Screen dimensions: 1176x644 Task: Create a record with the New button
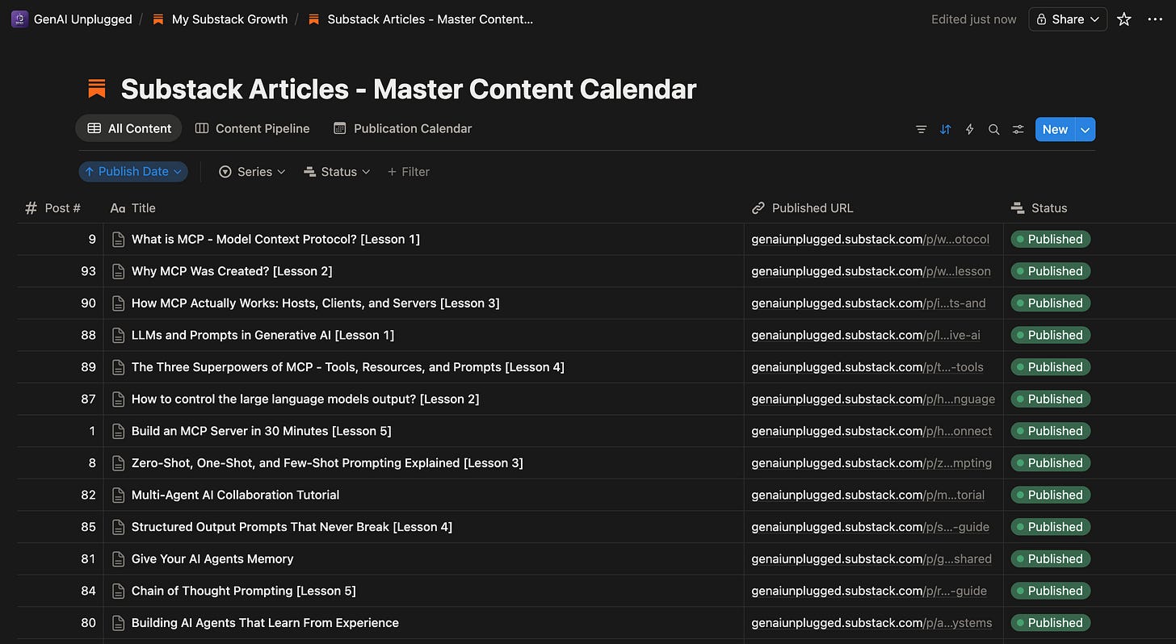point(1055,129)
